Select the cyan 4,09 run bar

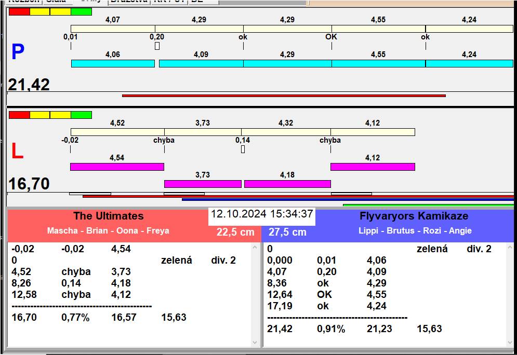click(x=201, y=63)
